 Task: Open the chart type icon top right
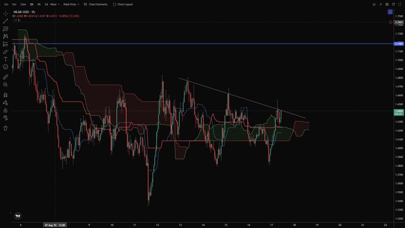pos(374,4)
